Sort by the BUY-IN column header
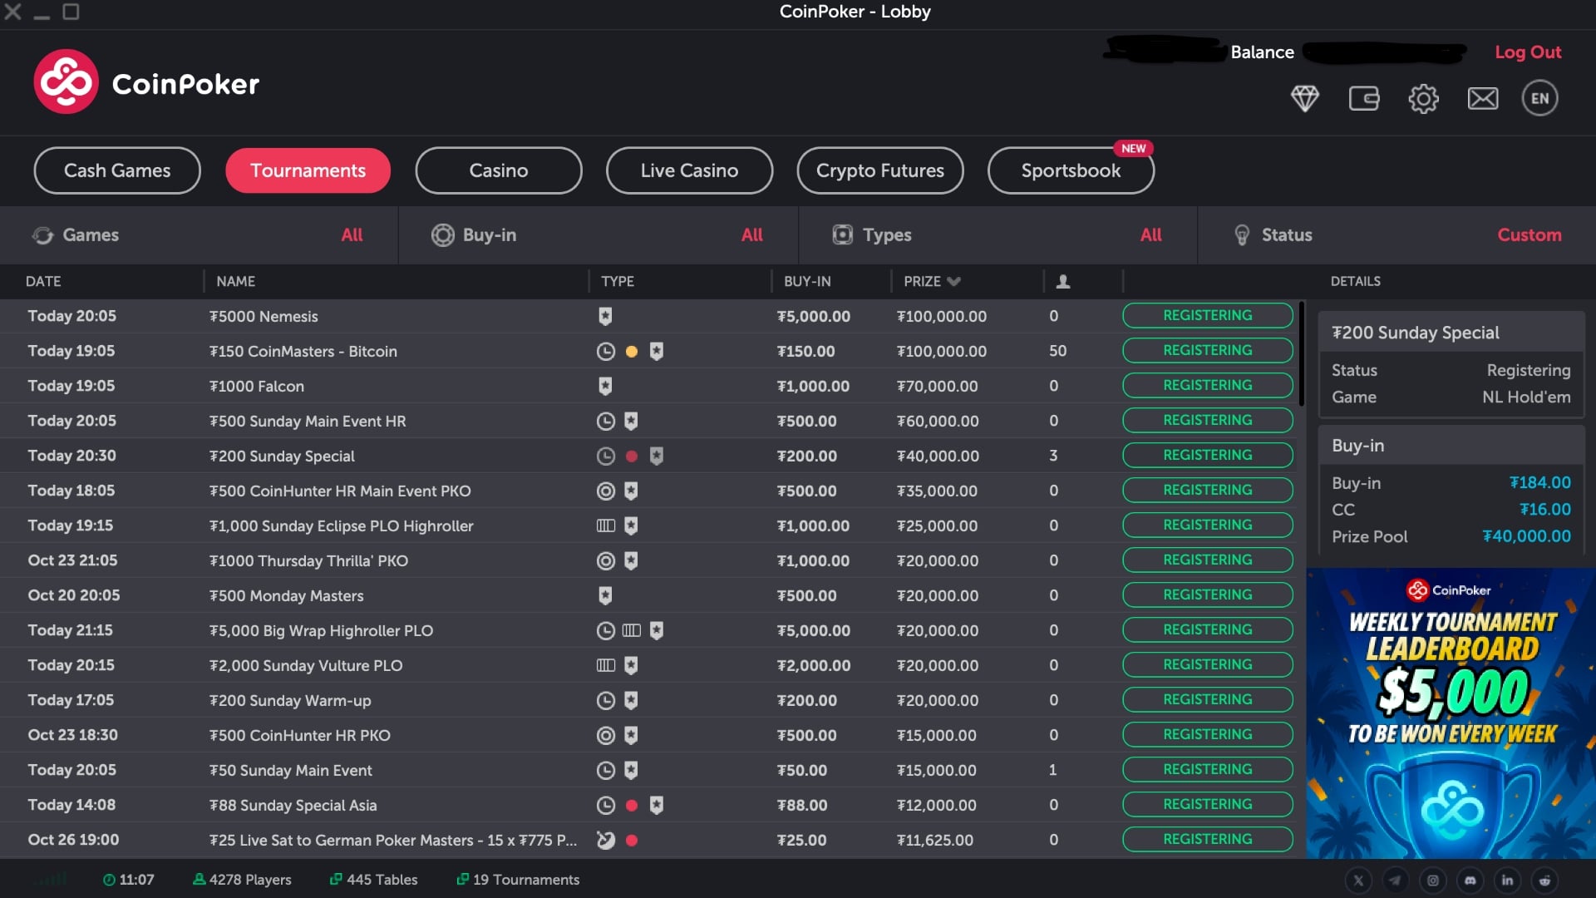 point(807,282)
